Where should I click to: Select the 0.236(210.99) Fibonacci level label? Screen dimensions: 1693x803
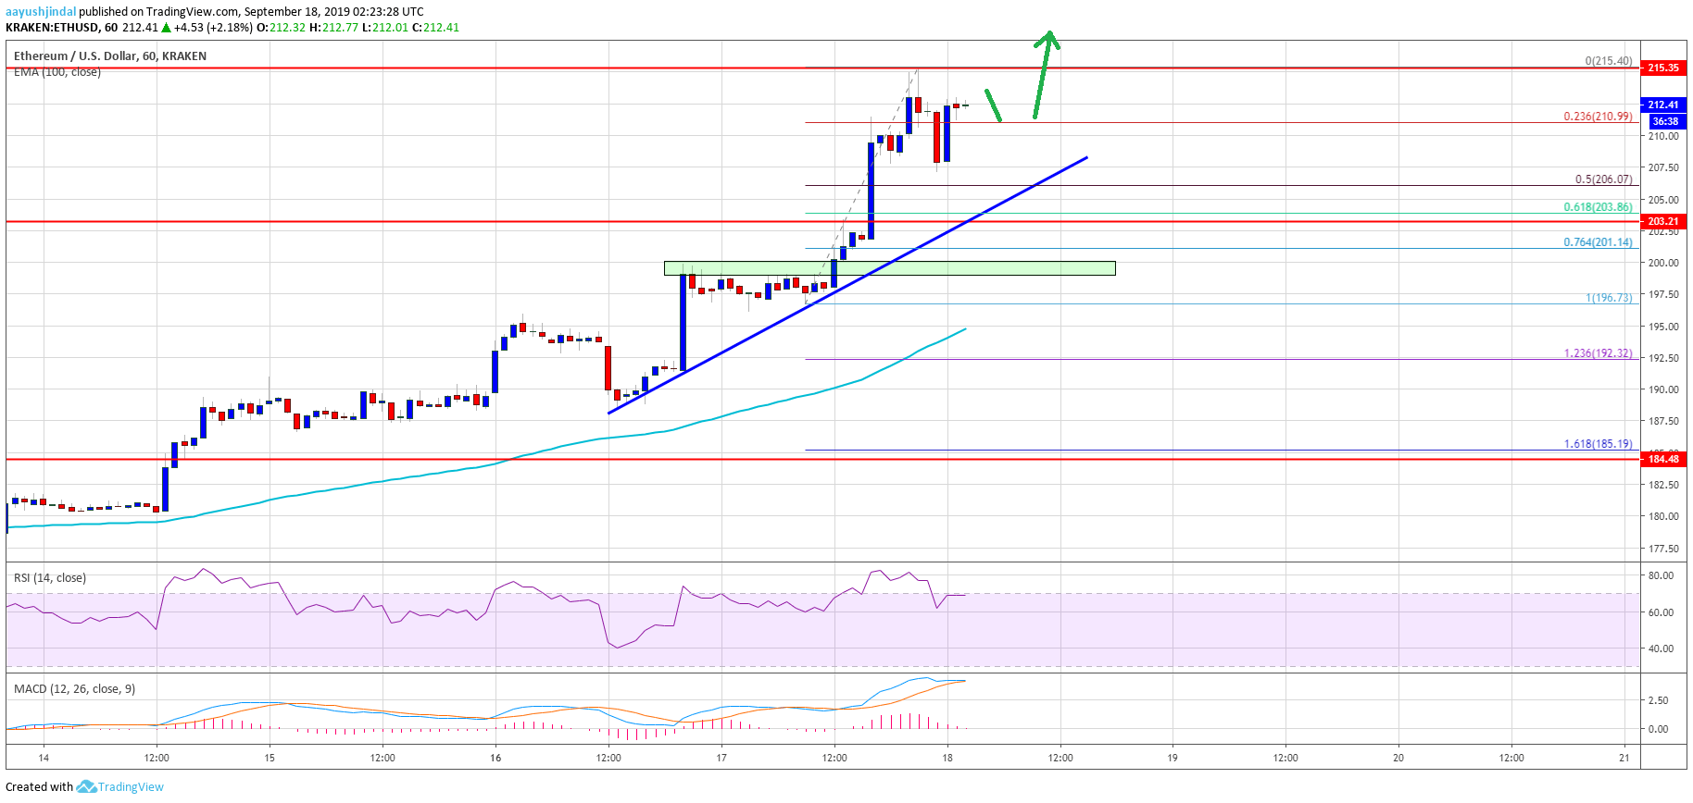[x=1598, y=117]
